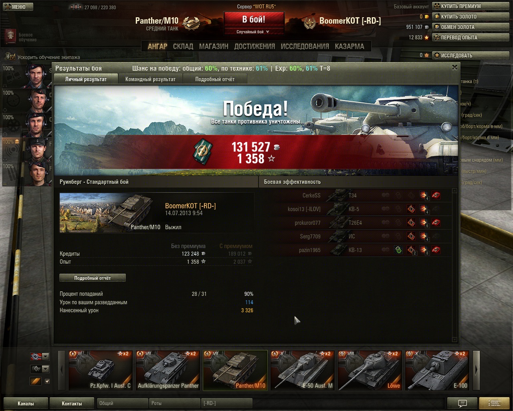The width and height of the screenshot is (513, 411).
Task: Toggle the accelerate crew training checkbox
Action: pos(13,57)
